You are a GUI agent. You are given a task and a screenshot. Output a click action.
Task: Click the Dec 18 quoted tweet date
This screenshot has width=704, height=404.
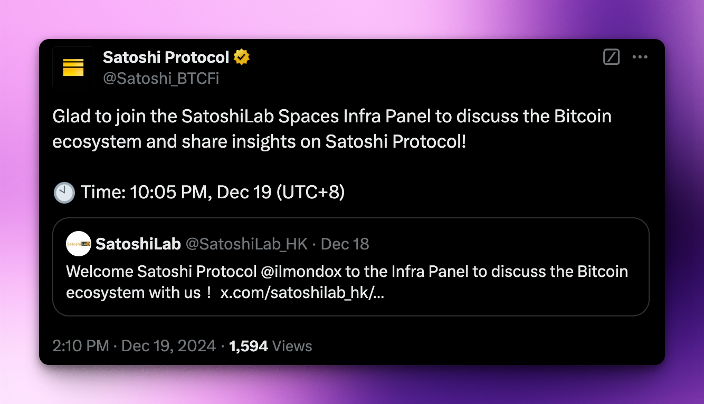pos(345,244)
